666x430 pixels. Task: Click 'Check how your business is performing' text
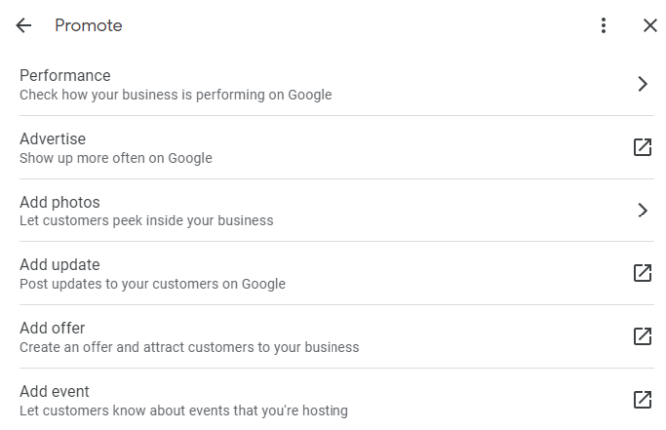[x=175, y=96]
